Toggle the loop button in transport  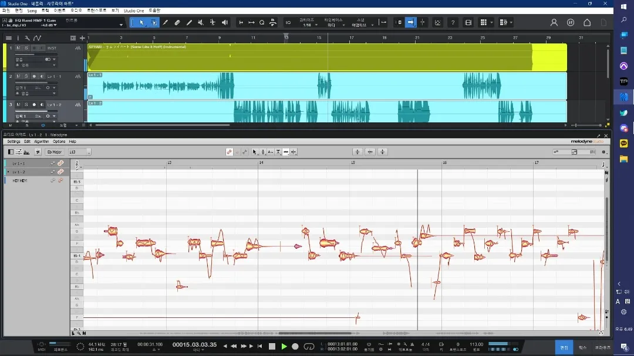click(x=309, y=346)
